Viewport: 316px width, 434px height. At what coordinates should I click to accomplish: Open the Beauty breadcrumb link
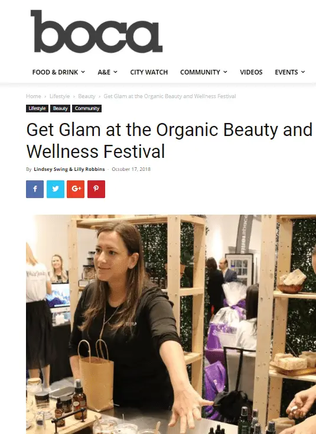87,96
